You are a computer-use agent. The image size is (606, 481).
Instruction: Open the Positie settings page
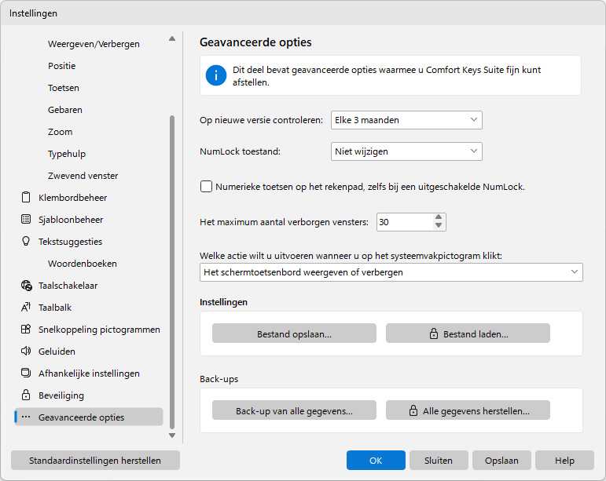point(62,66)
